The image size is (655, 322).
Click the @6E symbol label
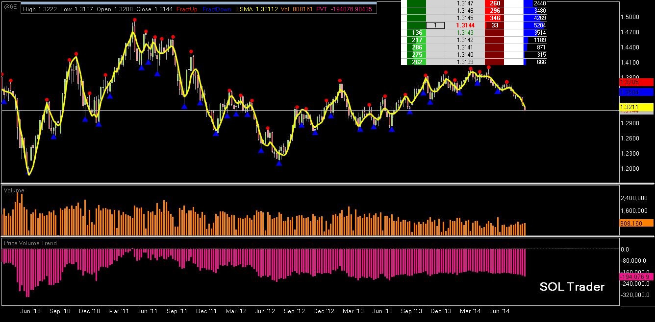tap(10, 7)
